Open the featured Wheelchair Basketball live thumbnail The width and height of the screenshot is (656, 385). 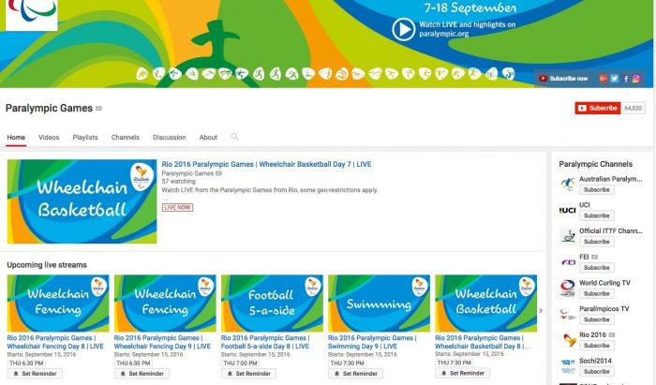point(82,201)
